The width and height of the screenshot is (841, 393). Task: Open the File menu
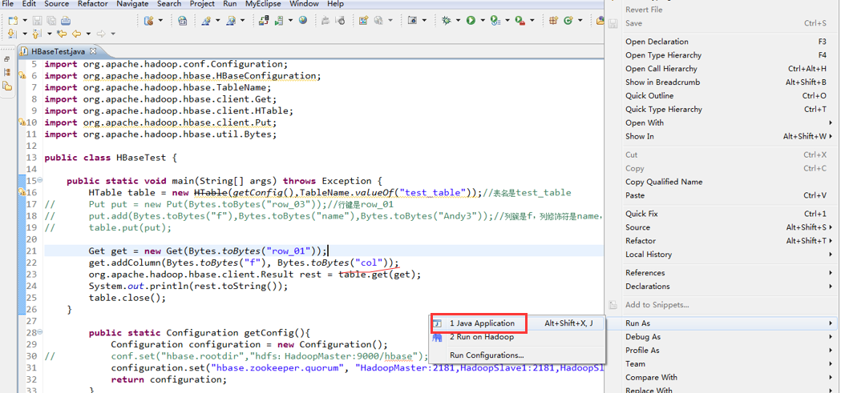coord(8,4)
